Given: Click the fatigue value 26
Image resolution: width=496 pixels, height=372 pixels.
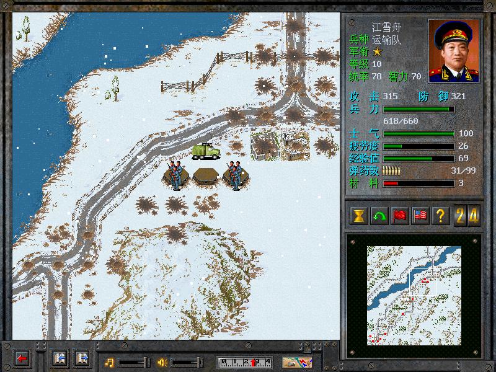Looking at the screenshot, I should tap(463, 146).
